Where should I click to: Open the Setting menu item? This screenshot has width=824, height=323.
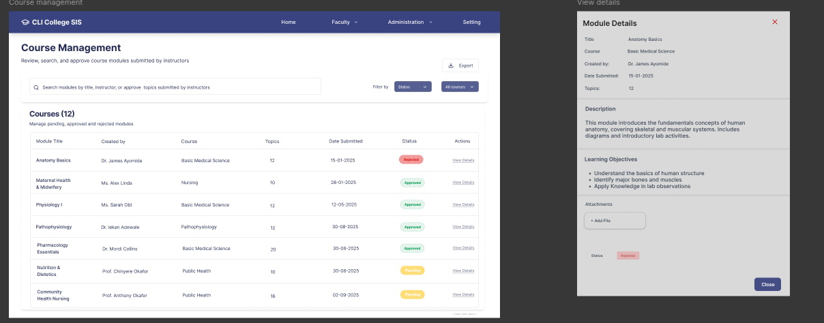[471, 22]
